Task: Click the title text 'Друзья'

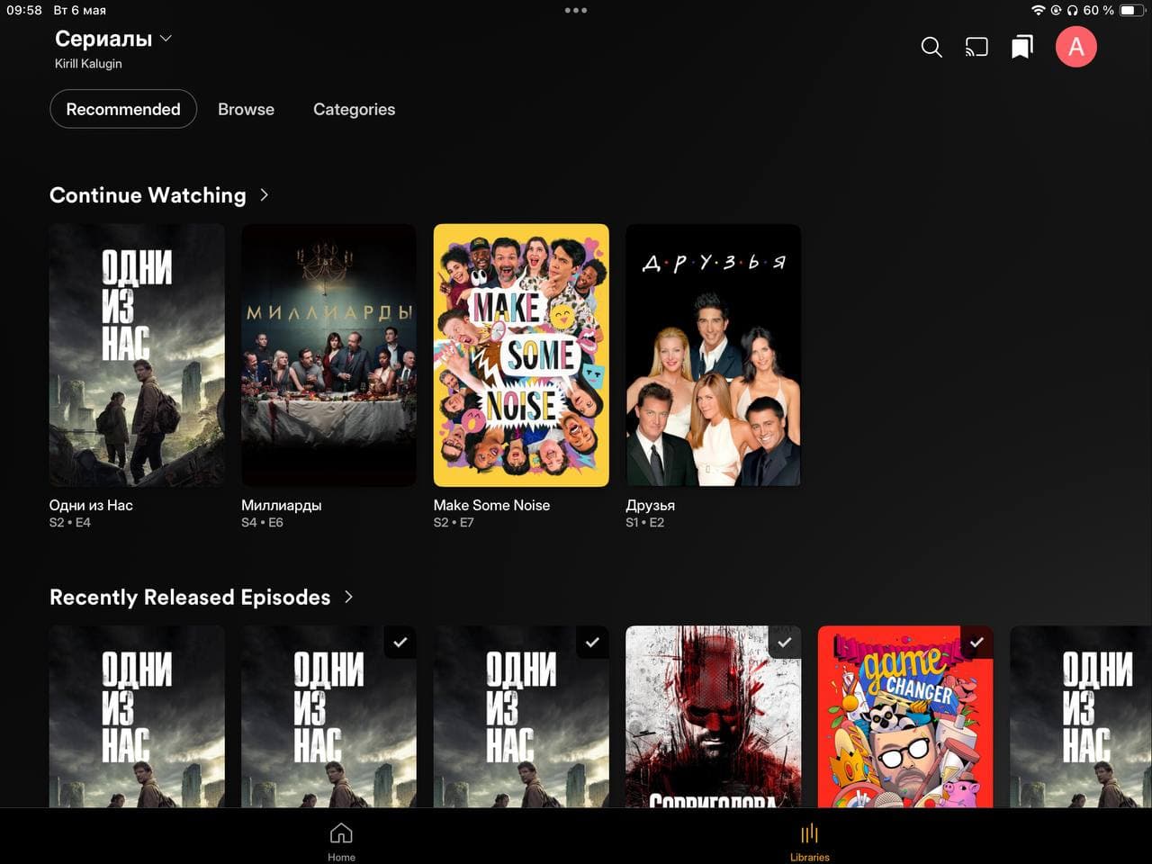Action: [651, 505]
